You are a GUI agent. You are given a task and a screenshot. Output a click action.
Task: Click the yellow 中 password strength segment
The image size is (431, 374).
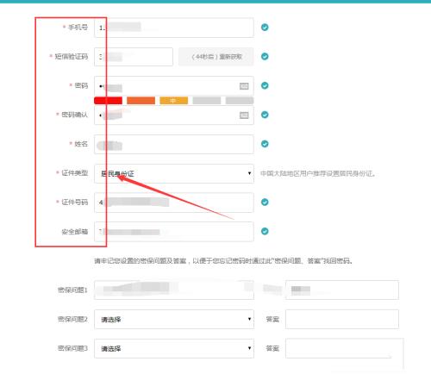pyautogui.click(x=174, y=101)
